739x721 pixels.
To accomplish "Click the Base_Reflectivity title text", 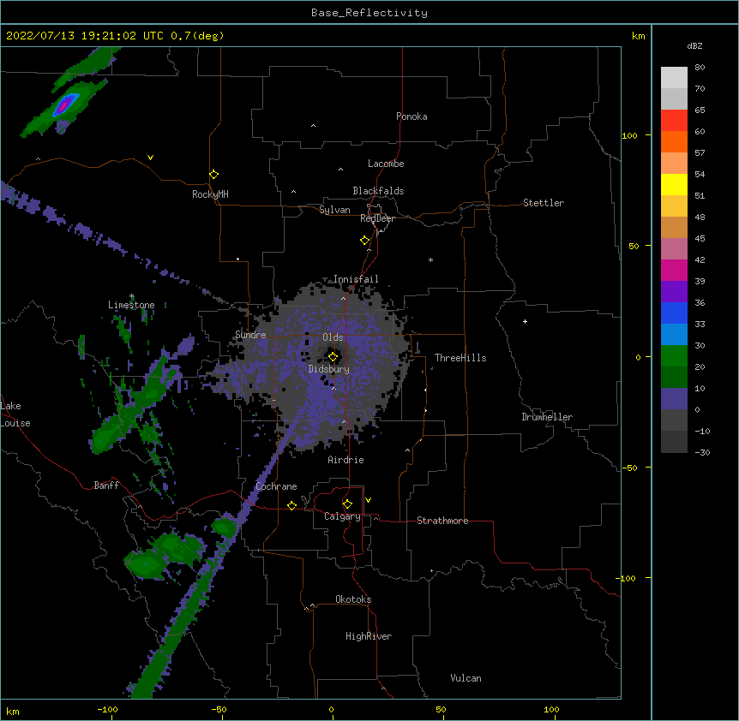I will pos(369,13).
